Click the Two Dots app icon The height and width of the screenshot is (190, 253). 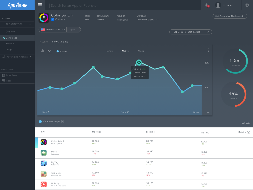[44, 174]
